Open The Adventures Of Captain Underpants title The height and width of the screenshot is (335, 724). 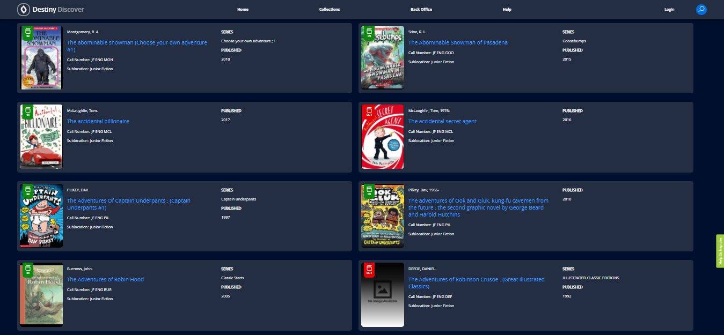point(128,204)
